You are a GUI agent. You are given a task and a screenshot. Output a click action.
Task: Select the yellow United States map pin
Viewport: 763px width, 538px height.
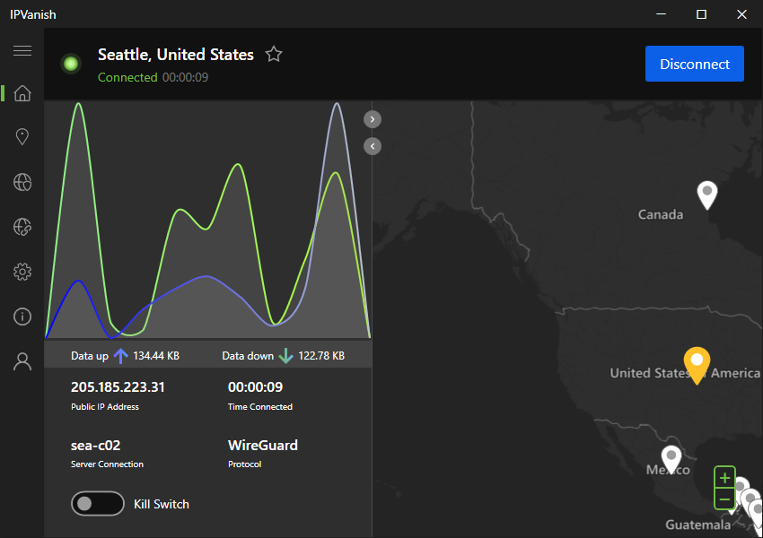tap(696, 362)
